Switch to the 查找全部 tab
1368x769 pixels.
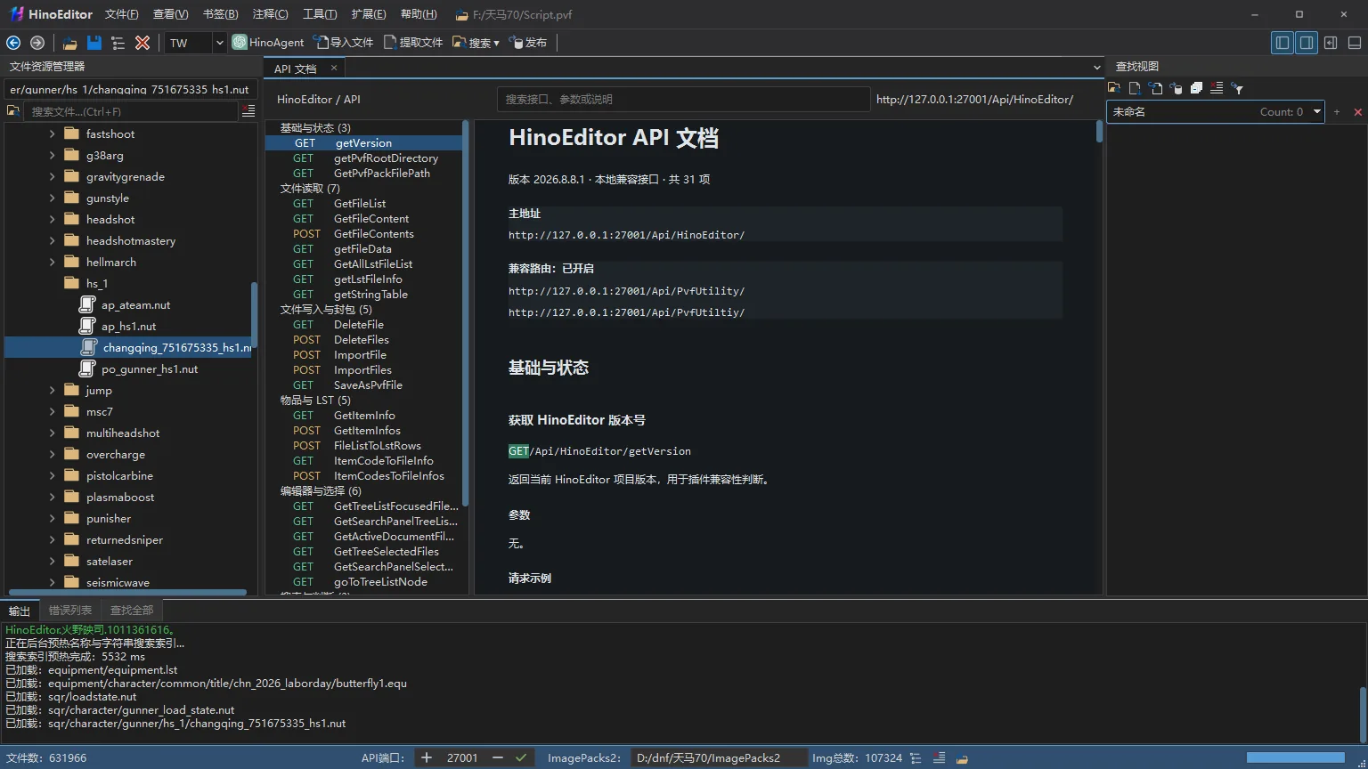tap(132, 611)
